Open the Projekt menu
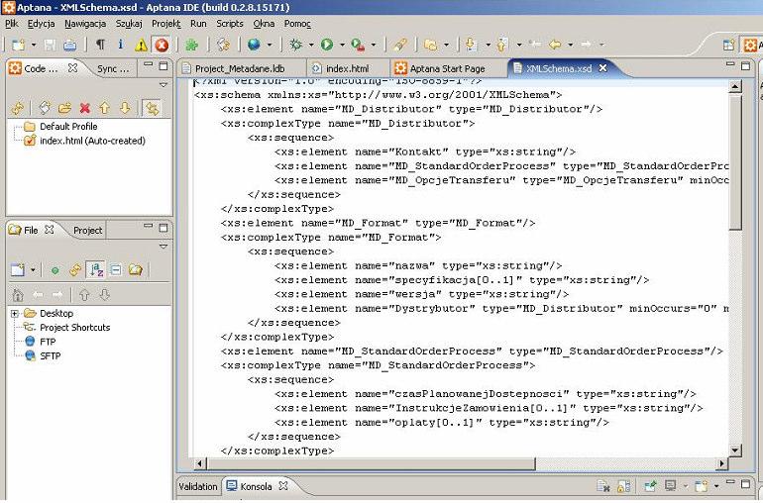The height and width of the screenshot is (503, 763). click(165, 24)
